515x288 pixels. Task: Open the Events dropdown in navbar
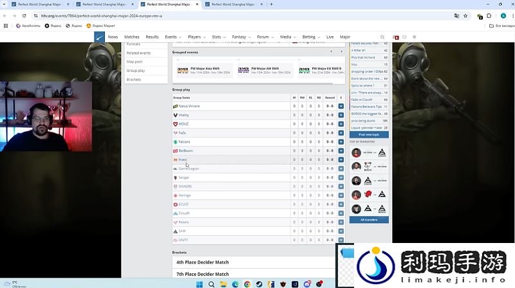click(x=173, y=37)
